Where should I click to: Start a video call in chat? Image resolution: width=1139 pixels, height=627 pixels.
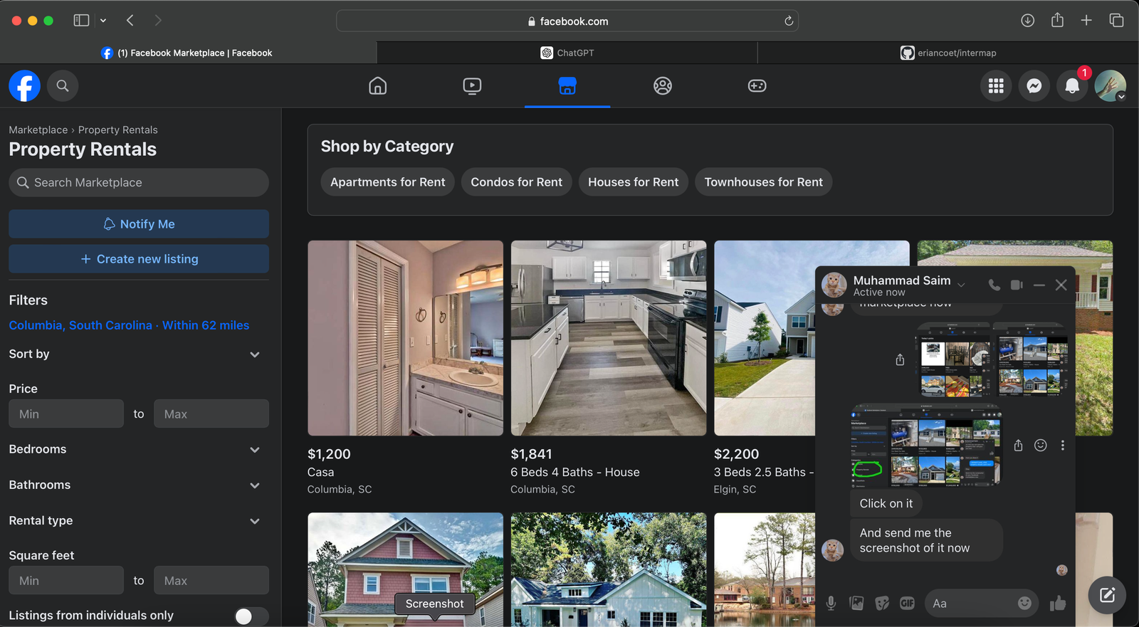coord(1017,285)
